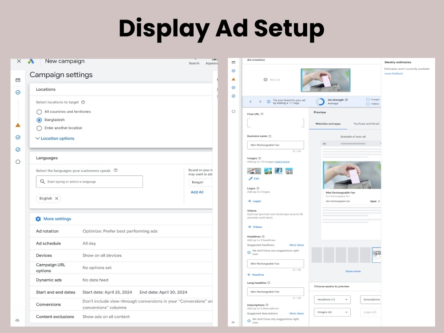Screen dimensions: 444x333
Task: Switch to Websites and apps preview tab
Action: (x=328, y=124)
